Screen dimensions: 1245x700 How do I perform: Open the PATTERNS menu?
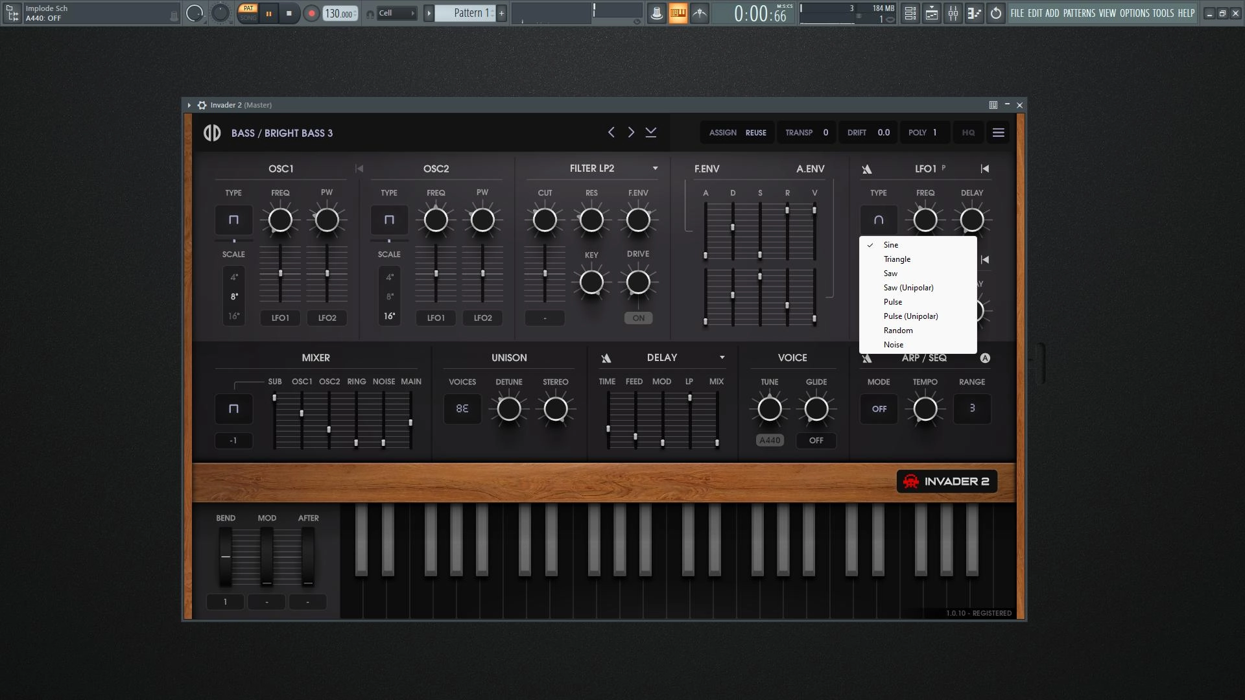coord(1079,13)
